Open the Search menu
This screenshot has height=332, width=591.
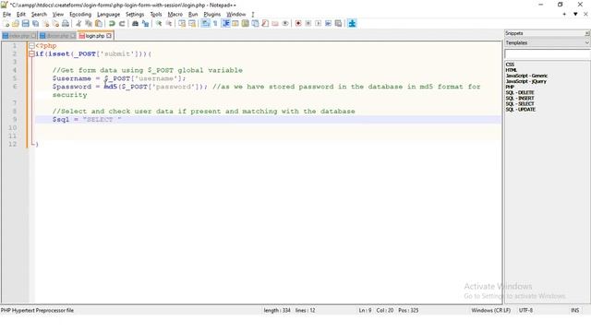click(39, 15)
